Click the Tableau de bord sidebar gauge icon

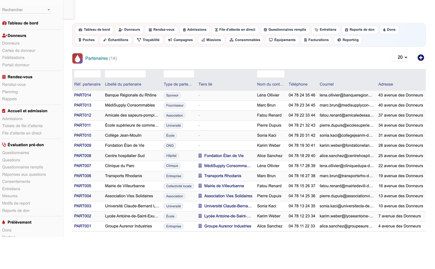[4, 23]
